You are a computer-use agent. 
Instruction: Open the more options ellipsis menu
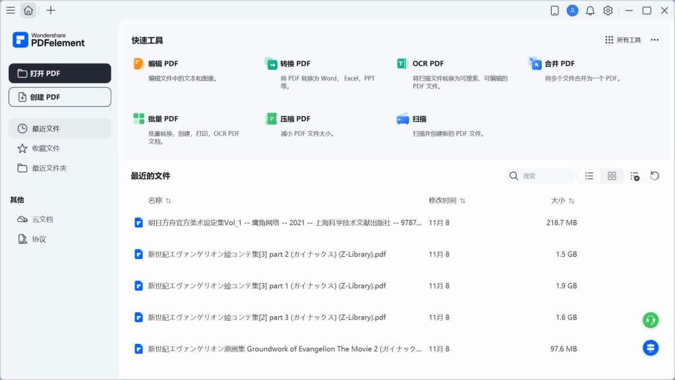pos(655,40)
